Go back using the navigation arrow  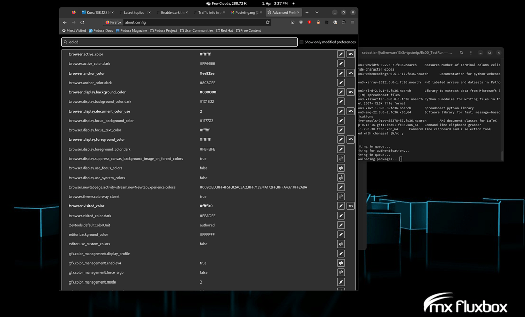(64, 22)
